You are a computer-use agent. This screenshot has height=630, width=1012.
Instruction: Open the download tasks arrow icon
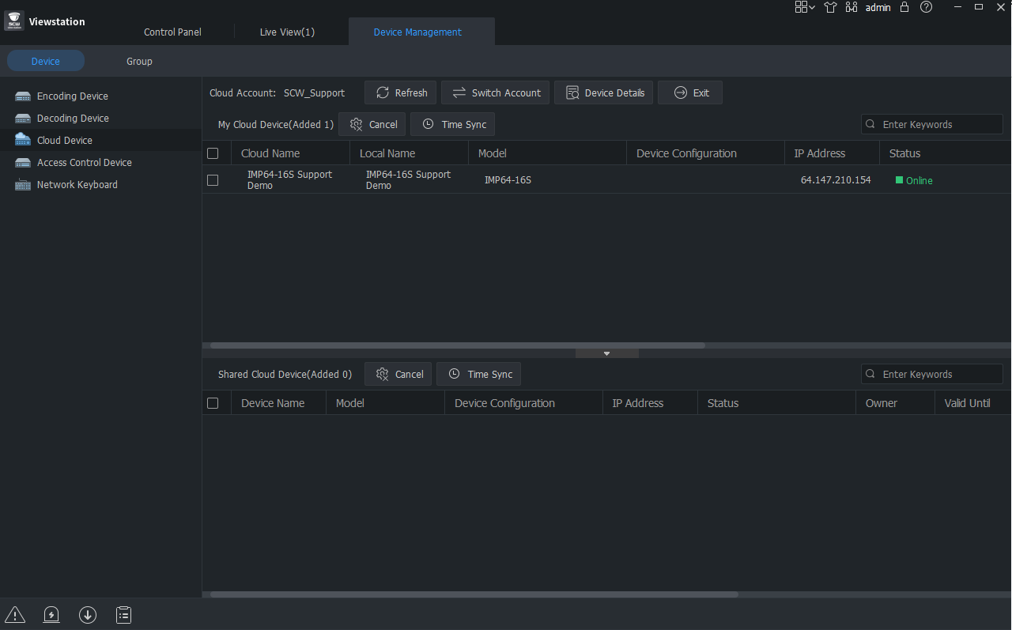[88, 614]
